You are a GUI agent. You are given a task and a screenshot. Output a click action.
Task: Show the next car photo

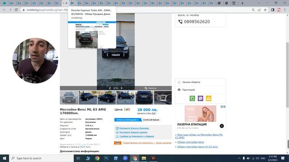[121, 88]
